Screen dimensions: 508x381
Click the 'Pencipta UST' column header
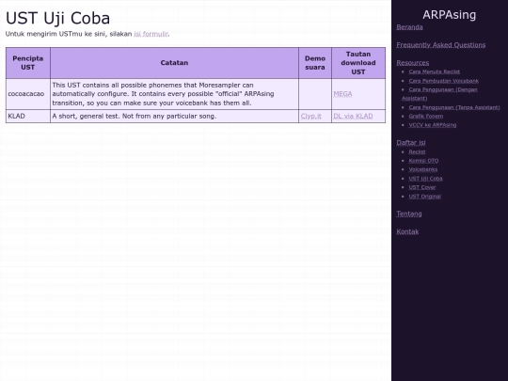coord(28,63)
